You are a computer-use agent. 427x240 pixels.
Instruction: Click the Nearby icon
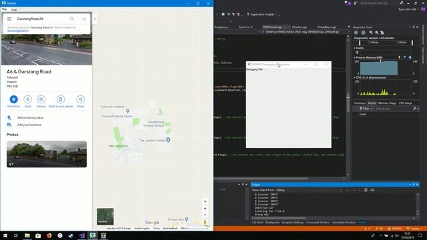(x=41, y=99)
